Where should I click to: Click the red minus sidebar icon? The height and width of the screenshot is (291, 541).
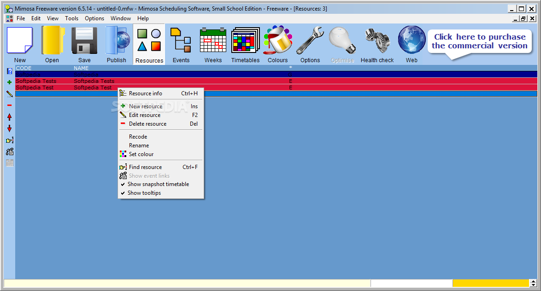(x=9, y=105)
